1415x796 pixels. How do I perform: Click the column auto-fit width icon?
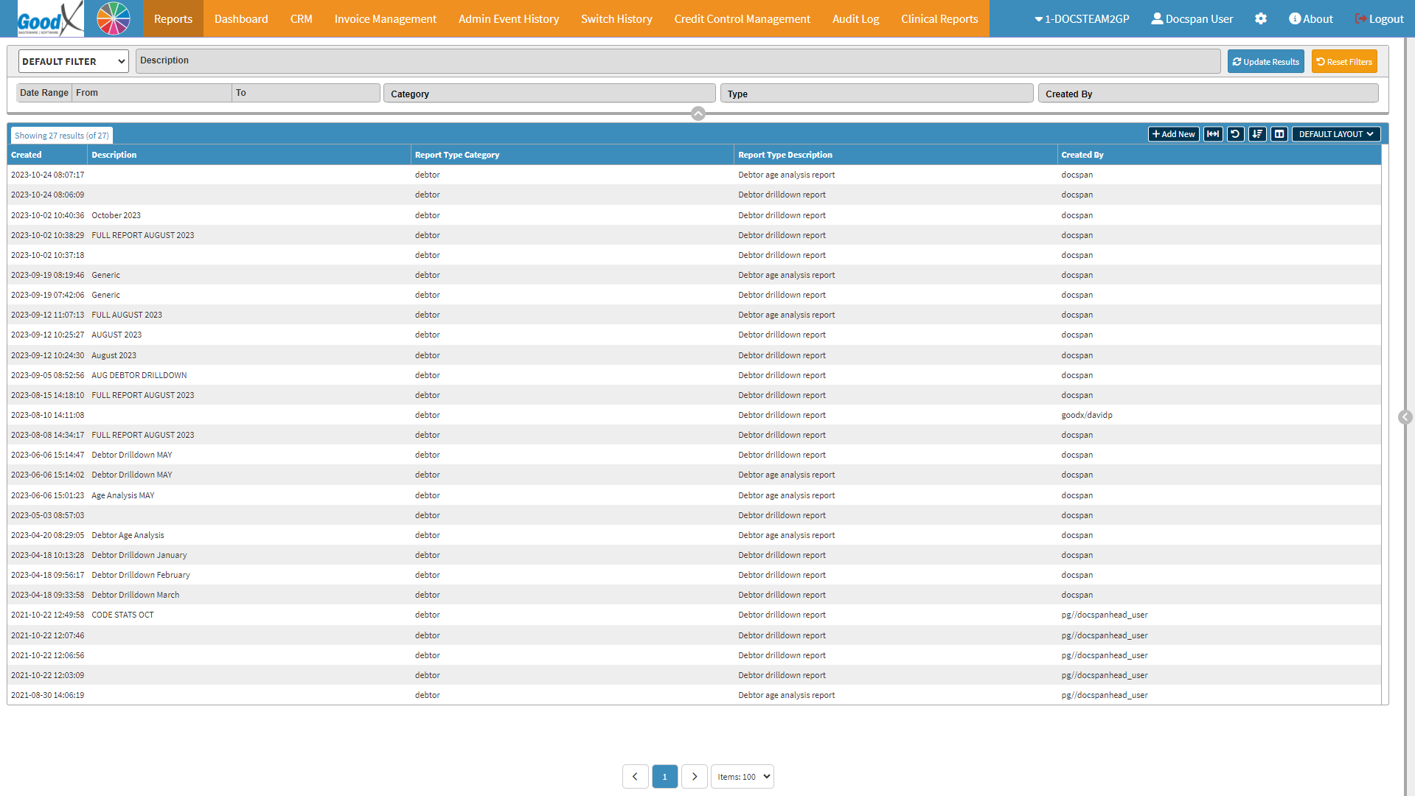pyautogui.click(x=1213, y=134)
